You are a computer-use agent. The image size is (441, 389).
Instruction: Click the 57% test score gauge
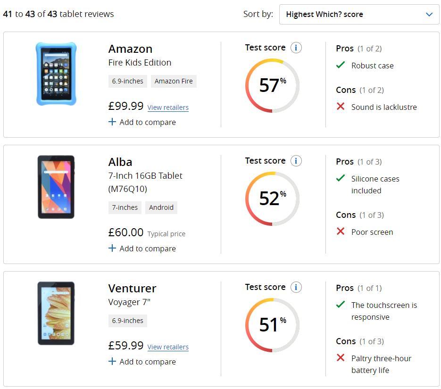[272, 85]
